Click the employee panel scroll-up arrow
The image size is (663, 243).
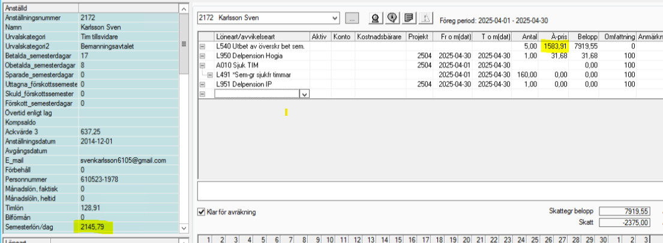point(184,7)
